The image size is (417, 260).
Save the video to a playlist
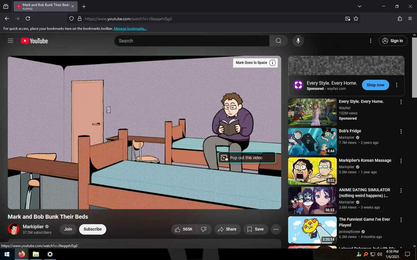pyautogui.click(x=255, y=229)
